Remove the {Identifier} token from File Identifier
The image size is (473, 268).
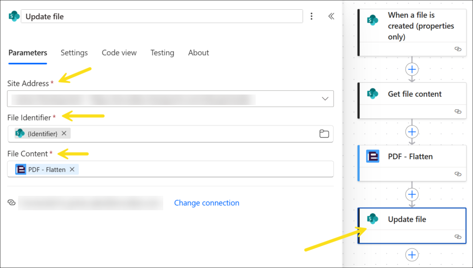click(x=64, y=133)
